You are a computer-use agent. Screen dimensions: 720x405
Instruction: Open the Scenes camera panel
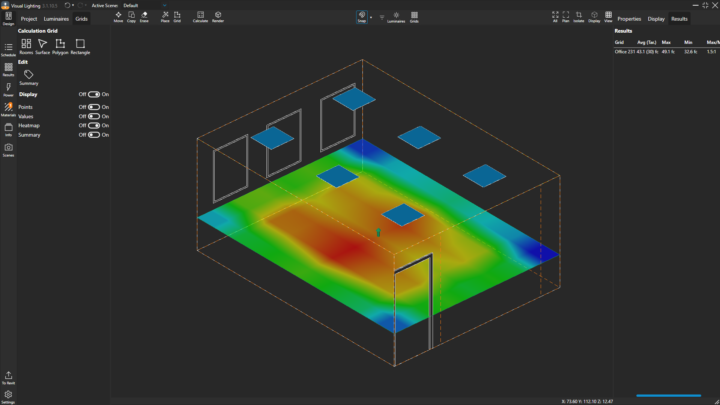pos(8,150)
